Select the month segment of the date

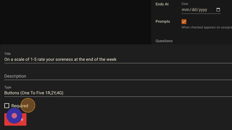pos(185,10)
